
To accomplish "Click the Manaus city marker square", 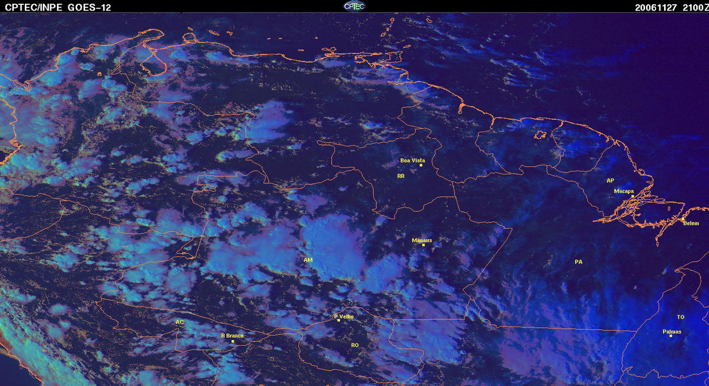I will pyautogui.click(x=423, y=245).
